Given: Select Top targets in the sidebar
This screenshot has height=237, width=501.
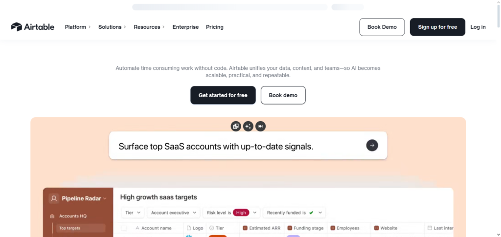Looking at the screenshot, I should pyautogui.click(x=69, y=228).
